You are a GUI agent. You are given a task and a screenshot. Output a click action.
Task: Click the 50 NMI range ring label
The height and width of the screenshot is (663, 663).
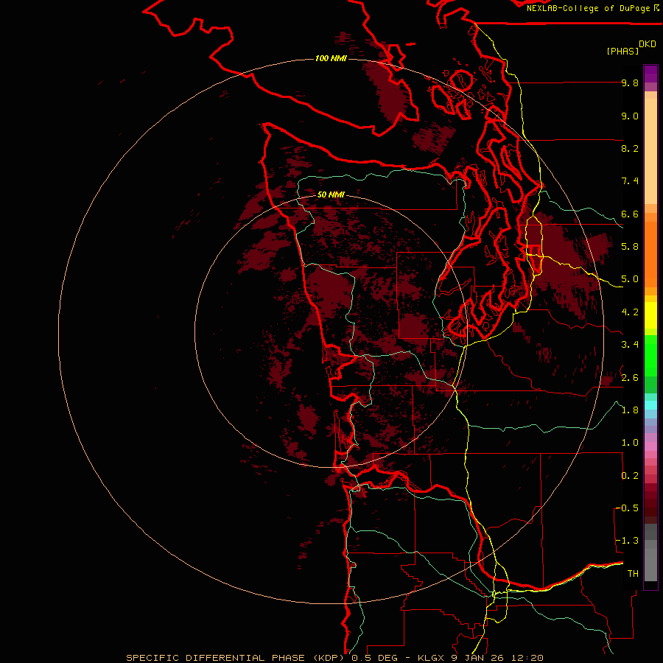click(x=331, y=195)
